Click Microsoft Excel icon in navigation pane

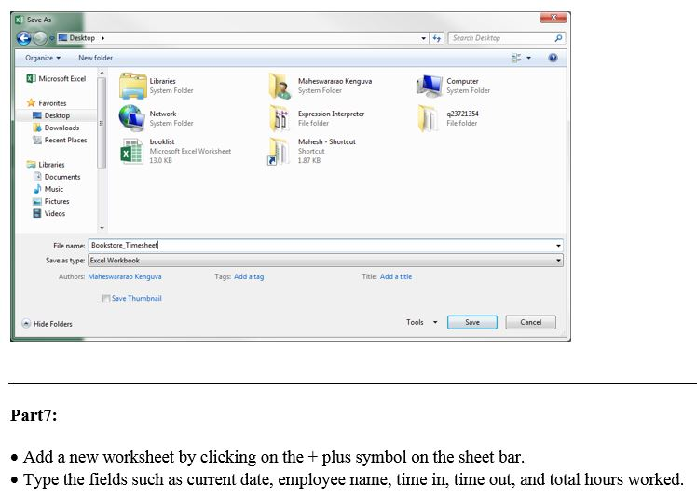click(31, 78)
